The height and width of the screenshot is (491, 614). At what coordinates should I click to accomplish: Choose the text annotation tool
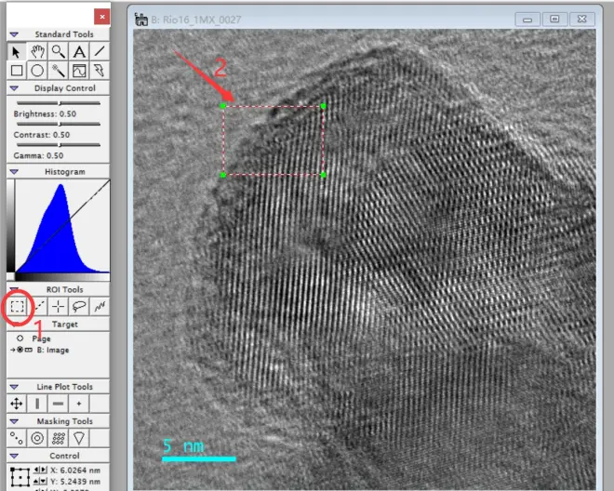[79, 52]
